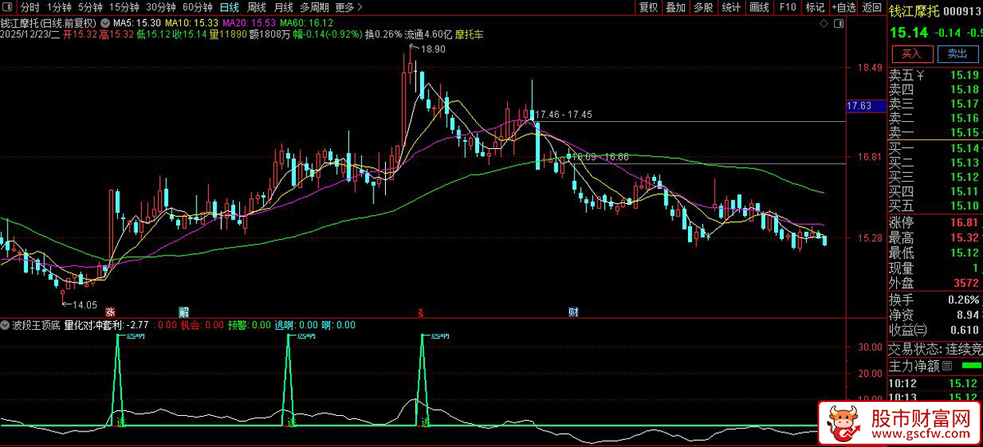Click the red 涨 event marker
The height and width of the screenshot is (447, 983).
(109, 312)
